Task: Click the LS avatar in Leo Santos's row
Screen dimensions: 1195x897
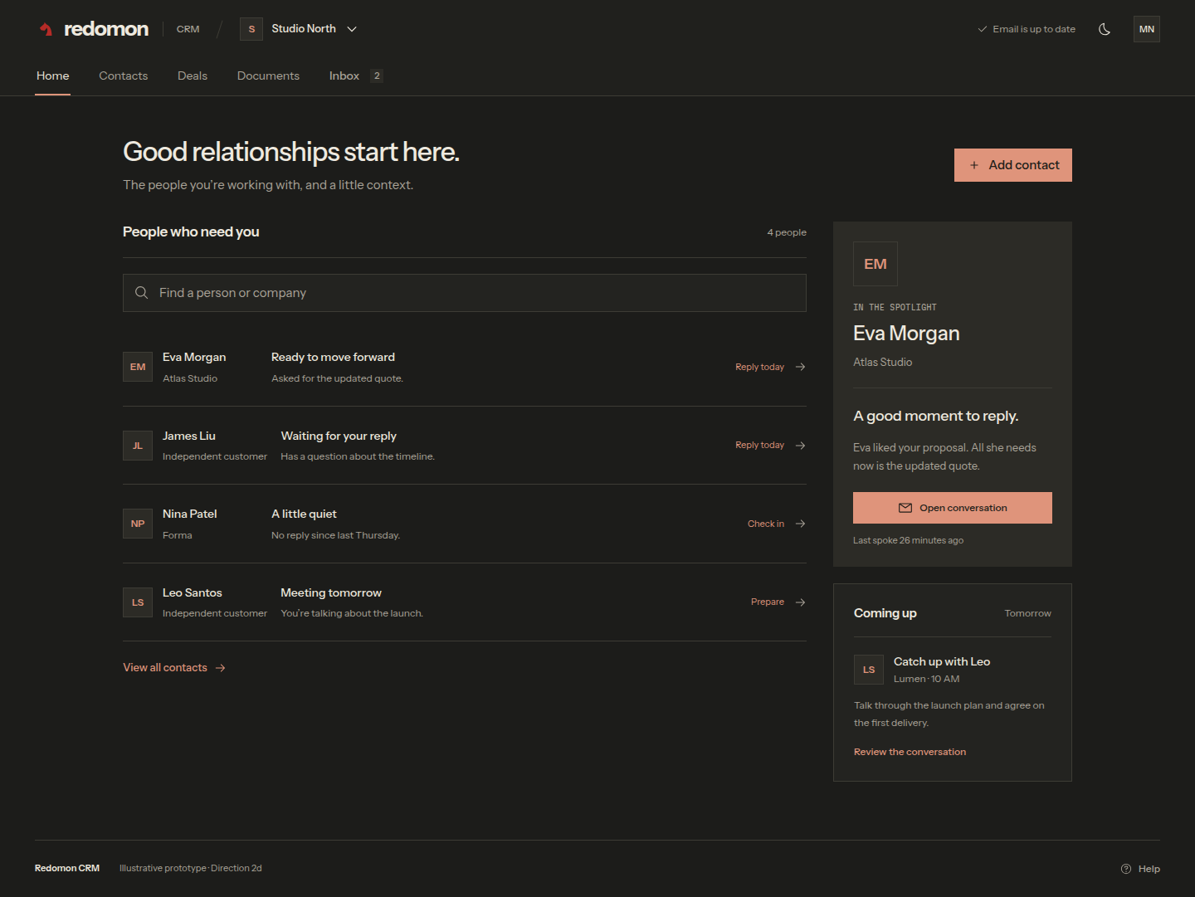Action: (x=138, y=602)
